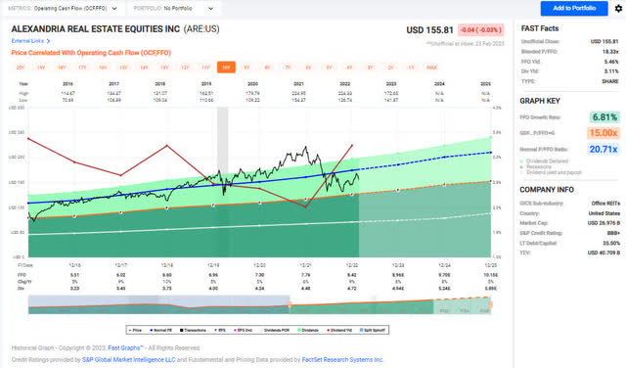The height and width of the screenshot is (368, 626).
Task: Click the blue 20.71x normal ratio box
Action: (604, 149)
